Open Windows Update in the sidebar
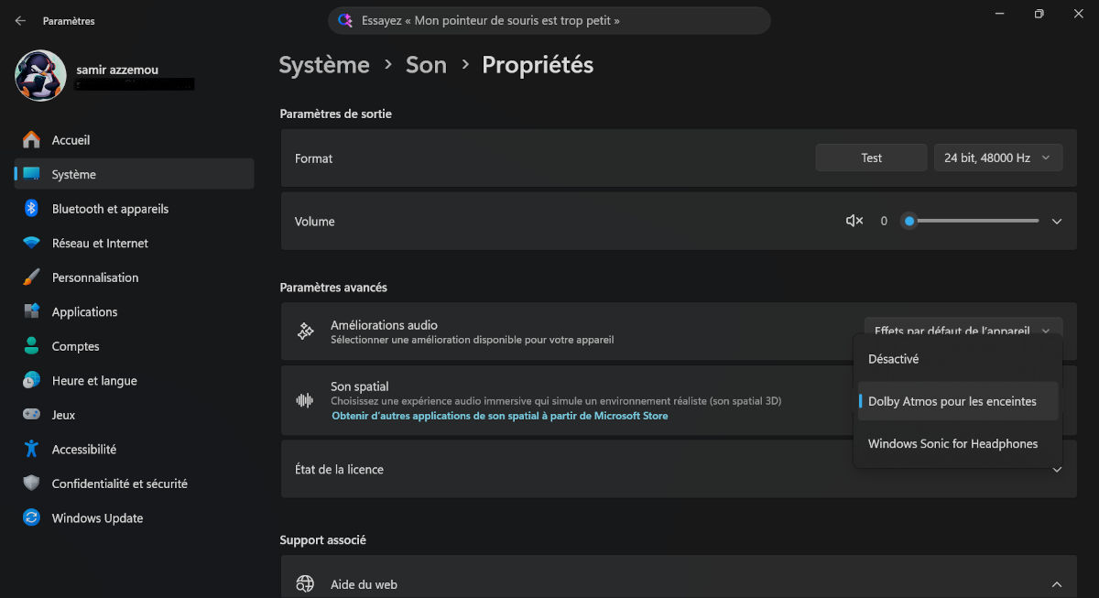The image size is (1099, 598). pyautogui.click(x=135, y=517)
